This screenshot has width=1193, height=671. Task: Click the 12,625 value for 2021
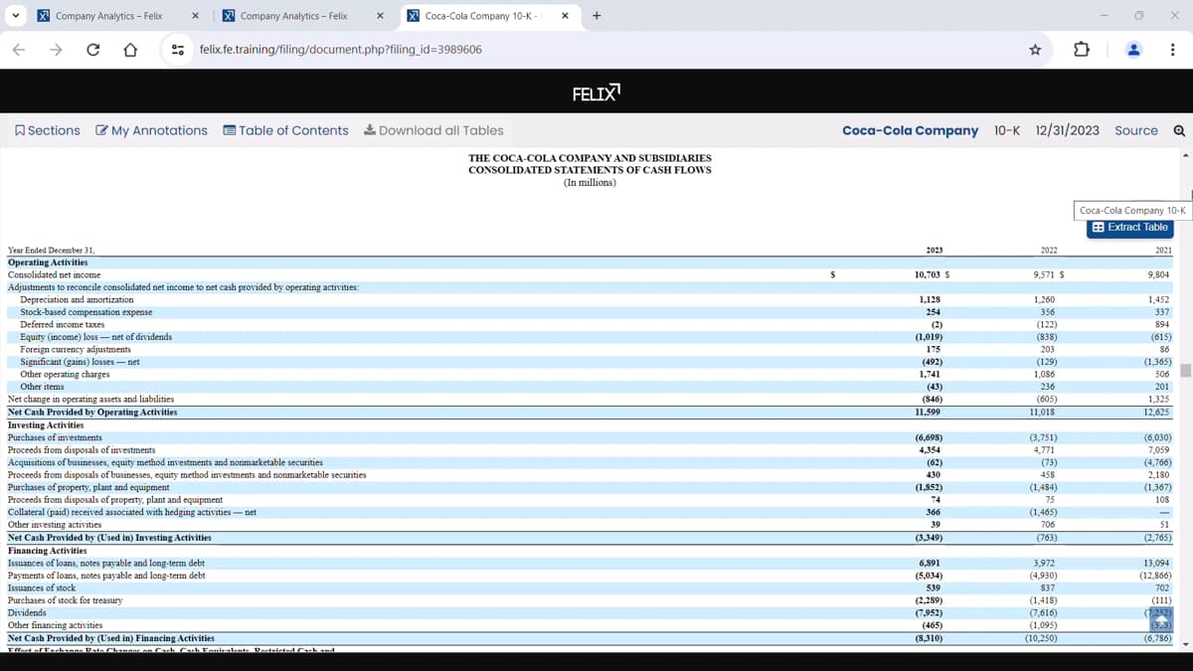(1158, 412)
